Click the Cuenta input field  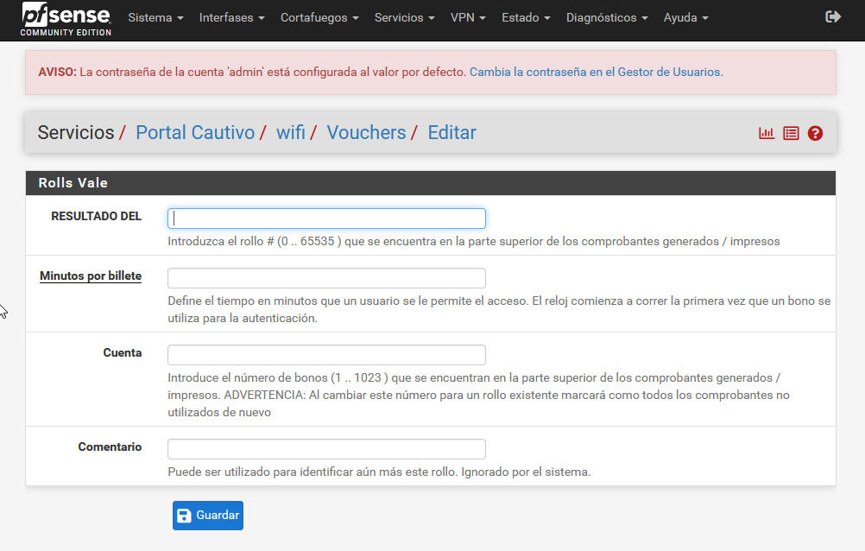click(x=326, y=355)
